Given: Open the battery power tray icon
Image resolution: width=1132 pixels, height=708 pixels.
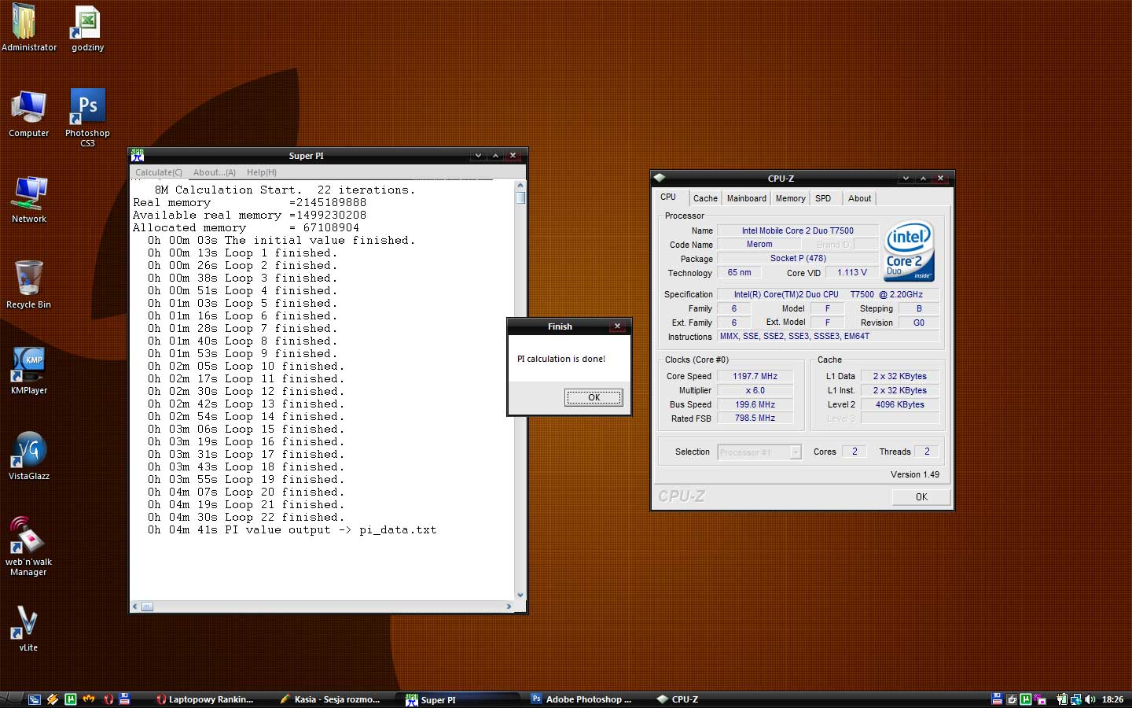Looking at the screenshot, I should tap(1061, 699).
